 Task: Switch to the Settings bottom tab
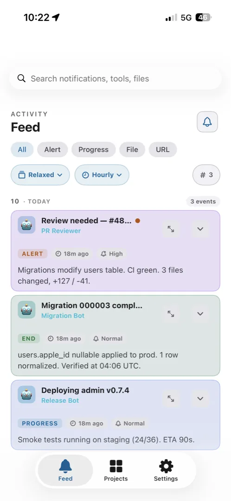click(166, 470)
